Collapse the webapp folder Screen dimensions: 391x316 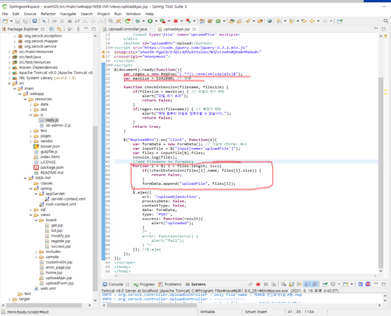point(20,94)
